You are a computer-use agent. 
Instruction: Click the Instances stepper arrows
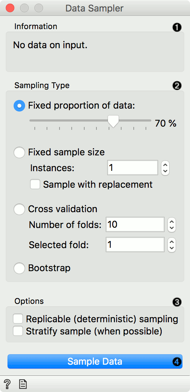click(x=165, y=168)
